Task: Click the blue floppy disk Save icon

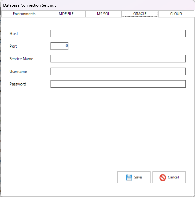Action: 129,177
